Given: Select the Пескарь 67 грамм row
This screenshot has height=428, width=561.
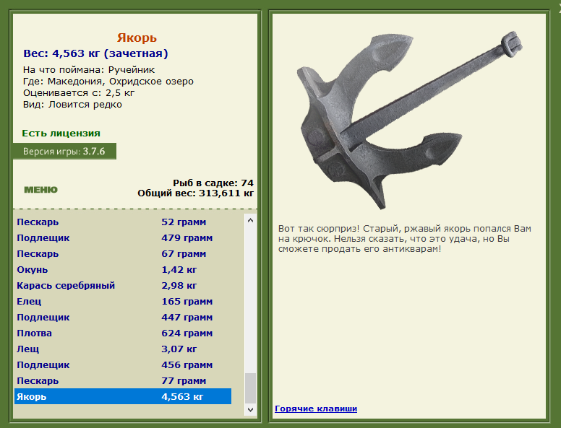Looking at the screenshot, I should [x=123, y=253].
